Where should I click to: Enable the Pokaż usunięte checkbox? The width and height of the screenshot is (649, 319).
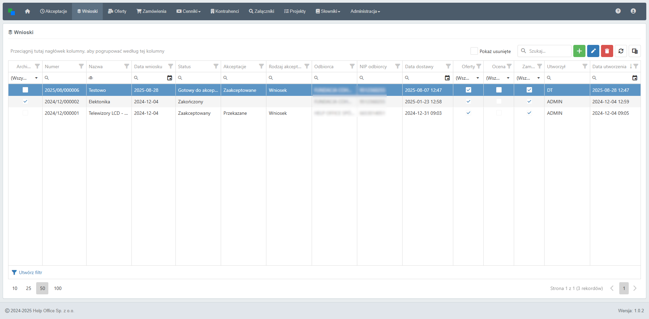point(474,51)
